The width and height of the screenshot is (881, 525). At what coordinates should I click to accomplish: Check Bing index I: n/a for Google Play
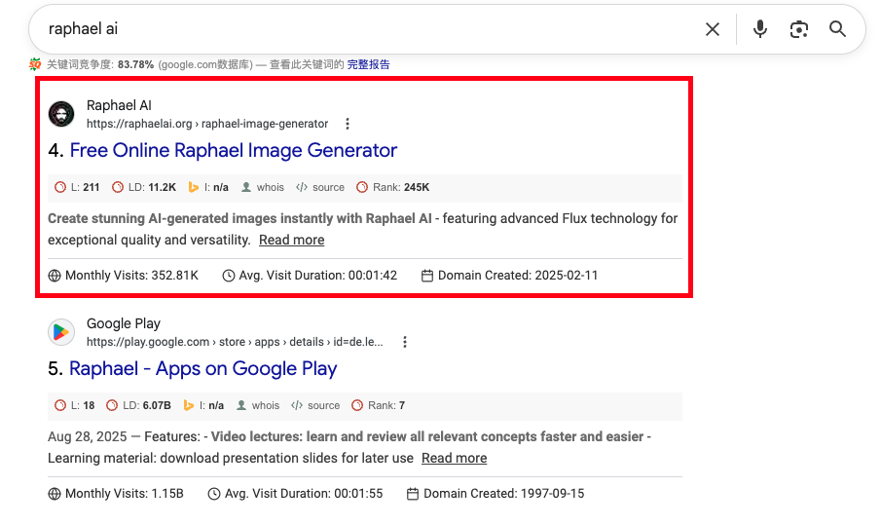pyautogui.click(x=203, y=405)
